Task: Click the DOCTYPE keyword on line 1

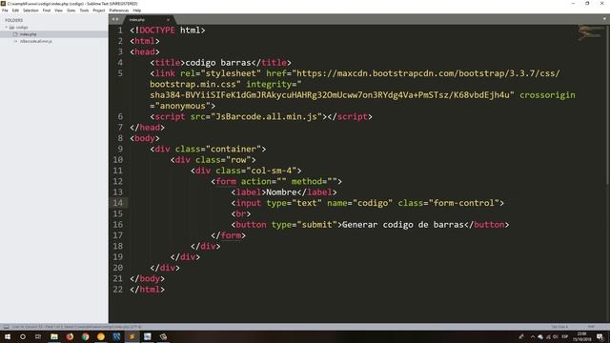Action: pyautogui.click(x=156, y=30)
